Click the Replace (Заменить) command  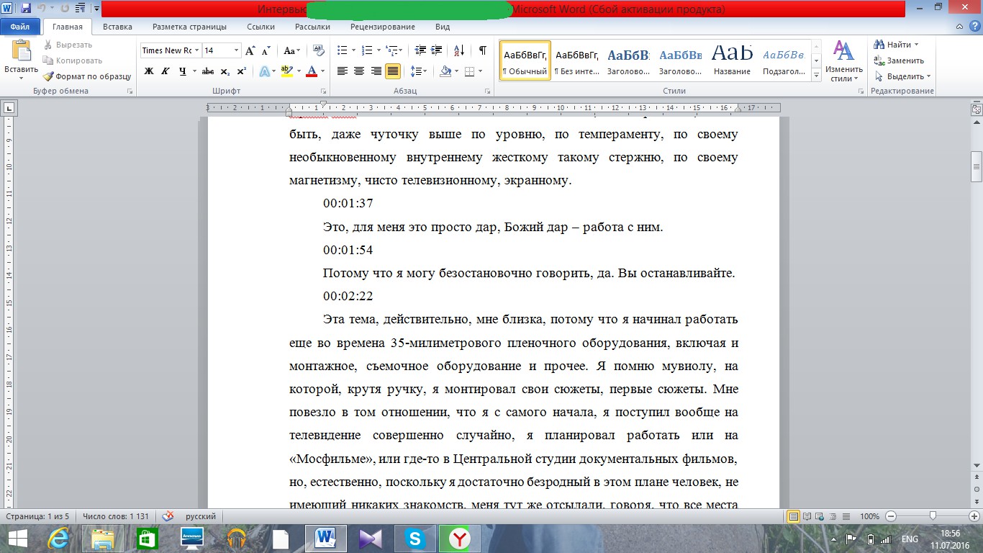pyautogui.click(x=899, y=60)
